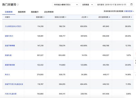Open keyword link in the 901,527 row
Image resolution: width=136 pixels, height=98 pixels.
coord(8,55)
